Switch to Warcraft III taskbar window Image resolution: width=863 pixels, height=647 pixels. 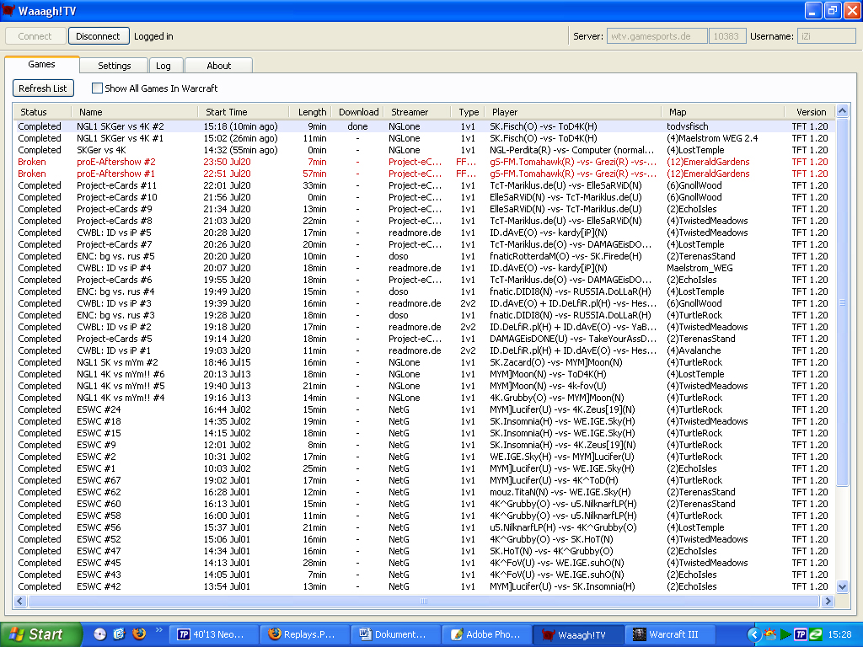(672, 634)
